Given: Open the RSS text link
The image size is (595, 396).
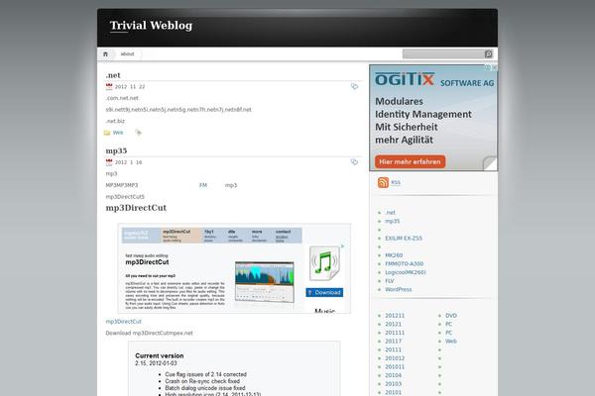Looking at the screenshot, I should 396,182.
